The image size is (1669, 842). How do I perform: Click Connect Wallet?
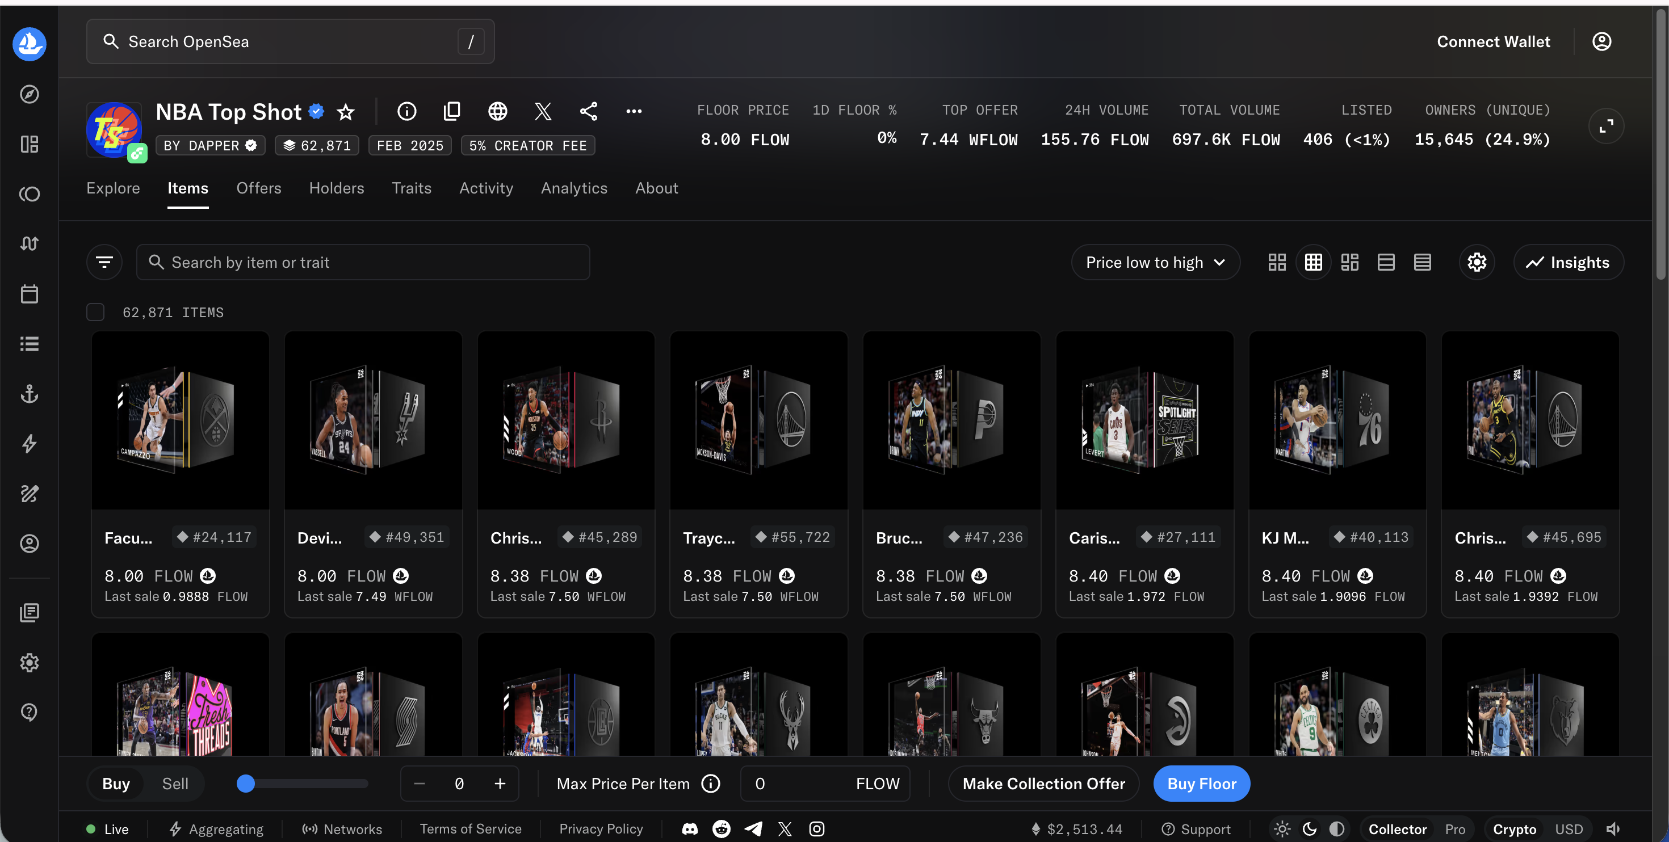1494,41
